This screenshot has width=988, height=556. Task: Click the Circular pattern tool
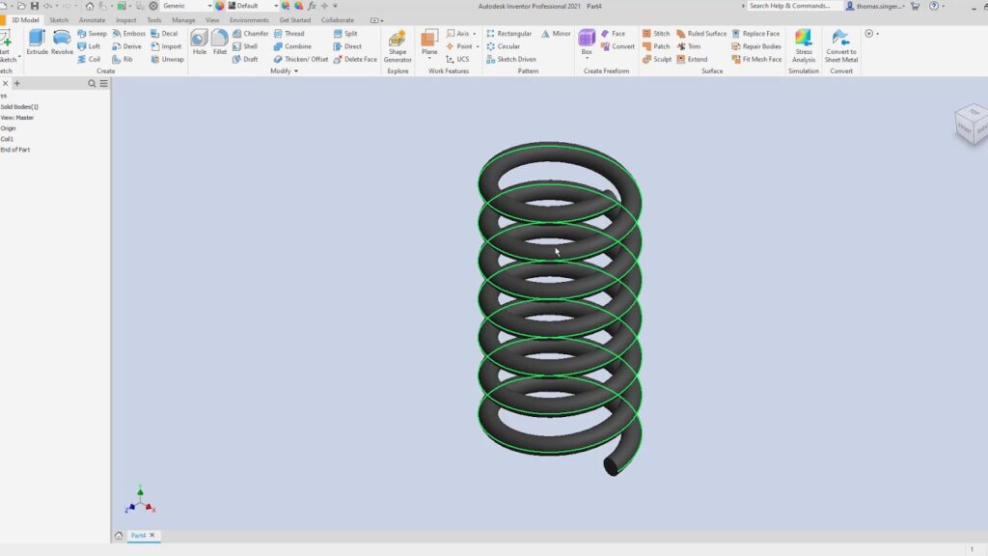click(503, 46)
